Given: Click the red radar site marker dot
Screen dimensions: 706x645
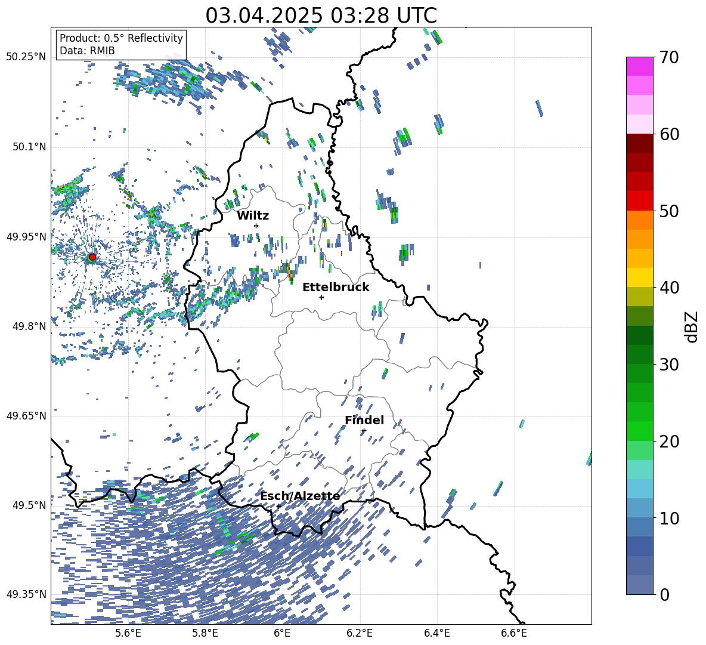Looking at the screenshot, I should click(x=92, y=257).
